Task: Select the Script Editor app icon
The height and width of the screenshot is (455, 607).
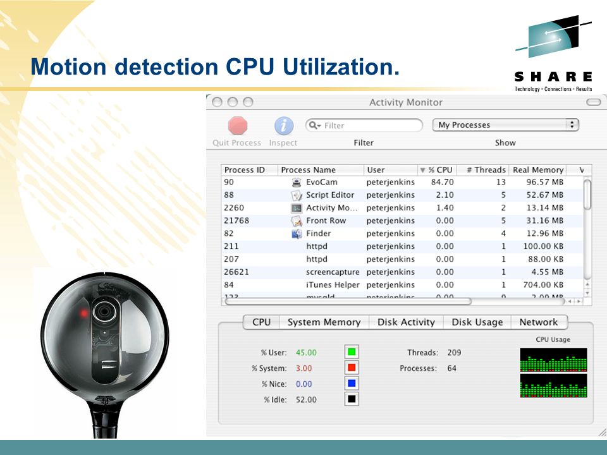Action: (297, 195)
